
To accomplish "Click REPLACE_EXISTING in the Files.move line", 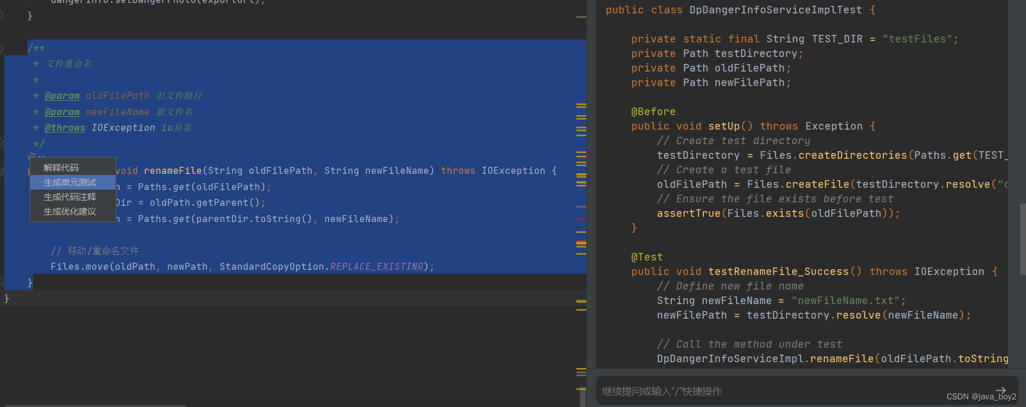I will point(377,266).
